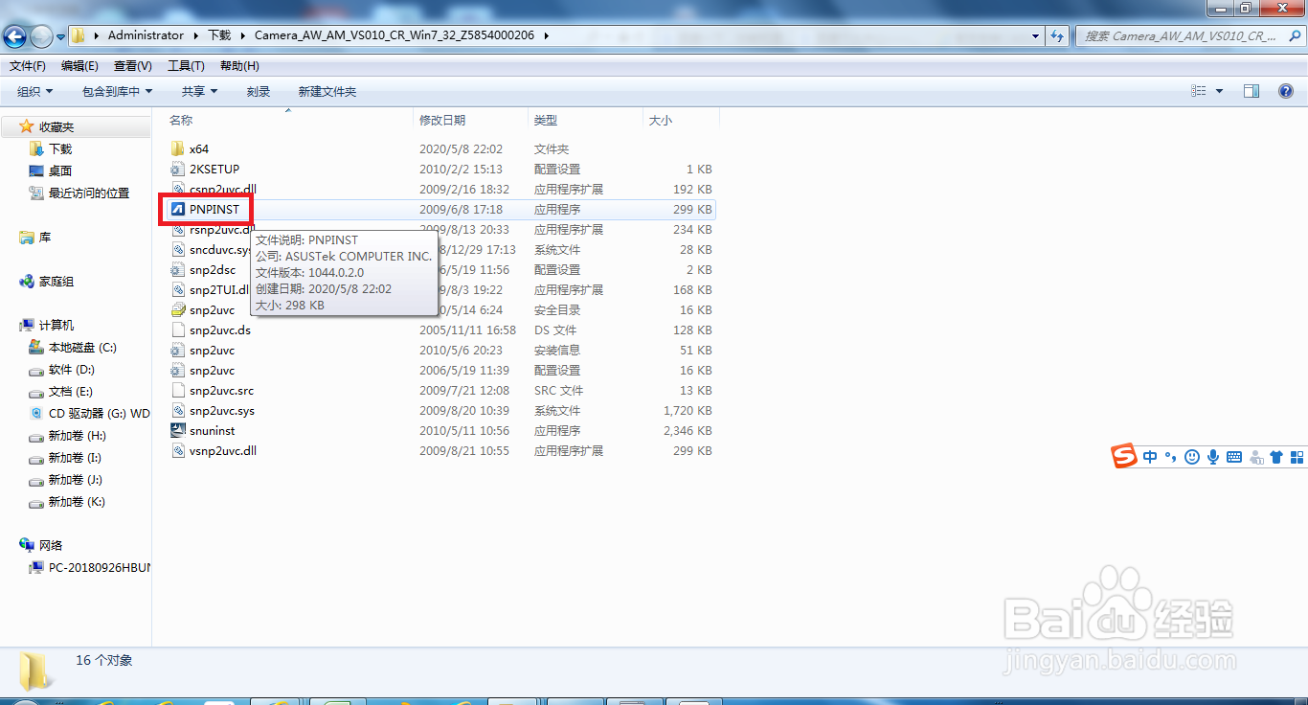Click the 刻录 toolbar button
The height and width of the screenshot is (705, 1308).
(x=259, y=92)
